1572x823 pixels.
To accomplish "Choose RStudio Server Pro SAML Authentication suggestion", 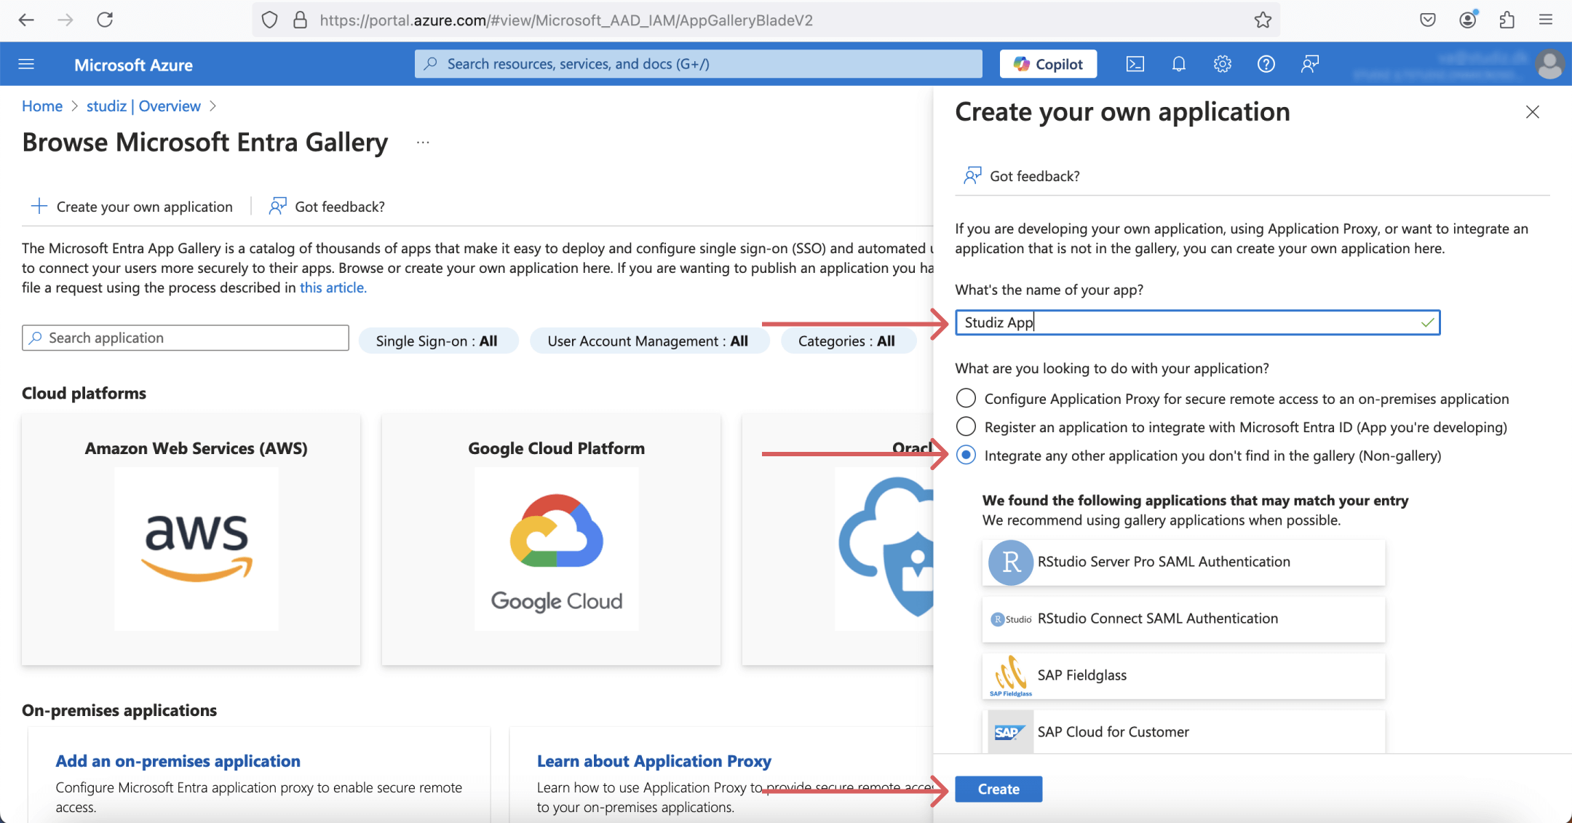I will pos(1183,562).
